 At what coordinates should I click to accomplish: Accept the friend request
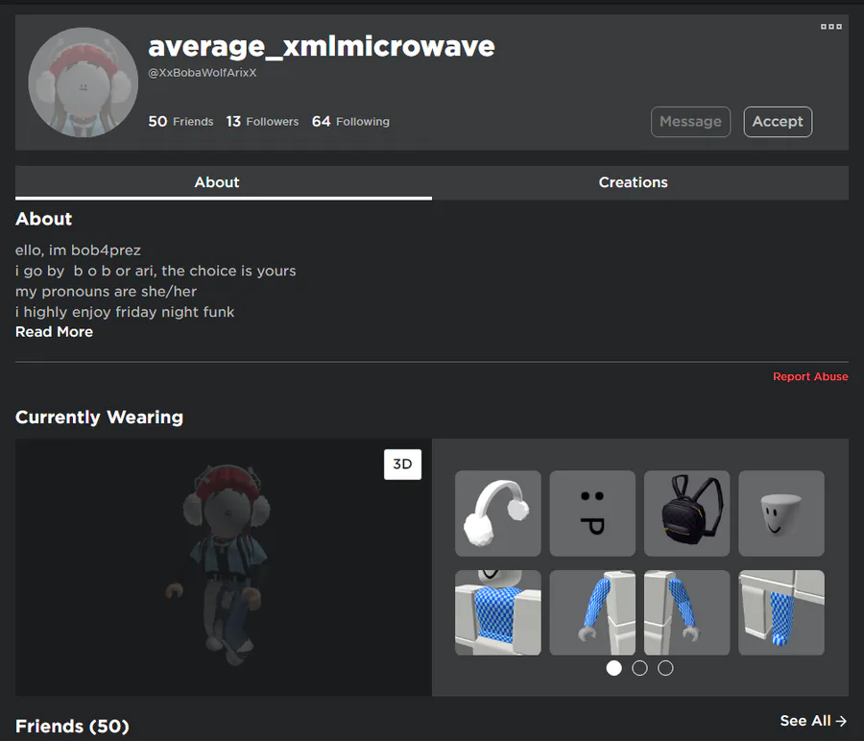pos(778,122)
